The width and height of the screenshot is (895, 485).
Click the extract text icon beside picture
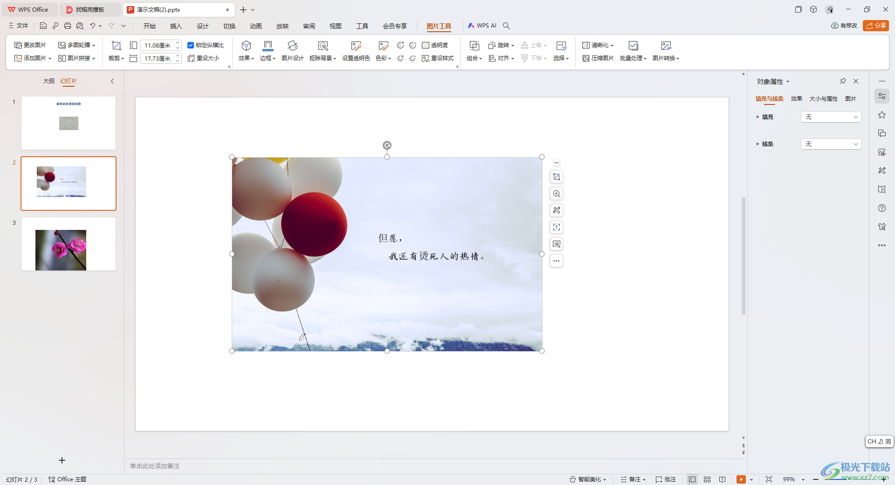tap(557, 227)
